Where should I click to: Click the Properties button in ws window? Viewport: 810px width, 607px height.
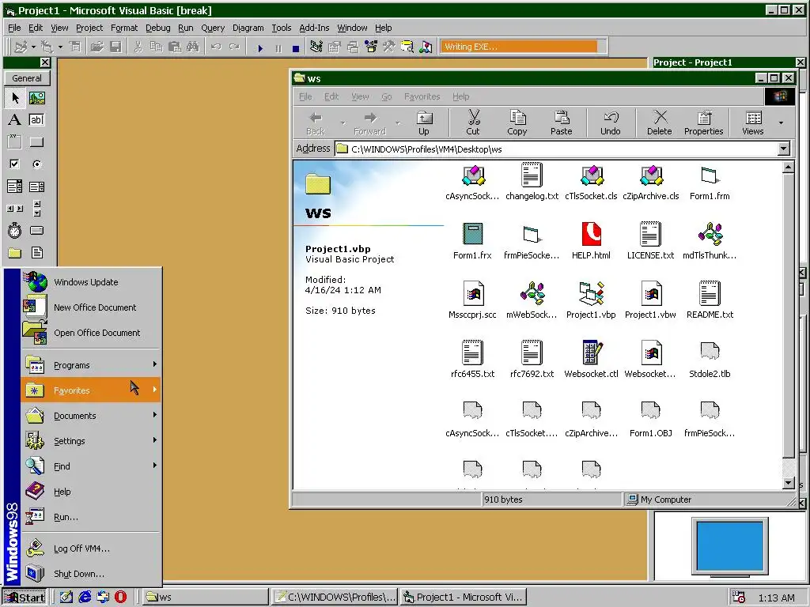point(703,123)
